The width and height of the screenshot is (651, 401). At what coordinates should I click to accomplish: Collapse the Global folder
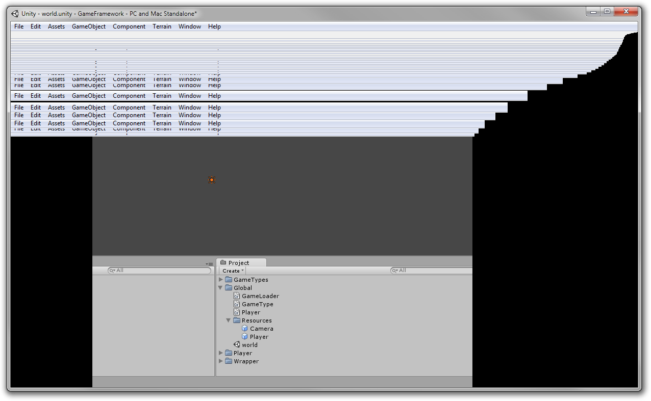[220, 287]
